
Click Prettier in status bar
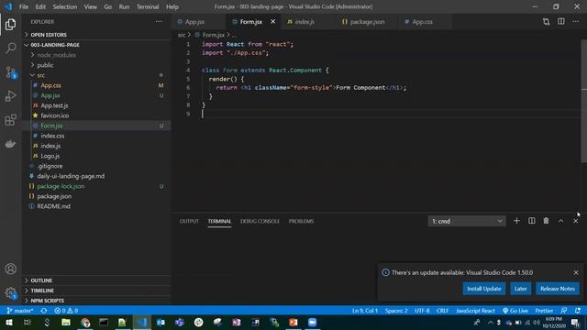point(544,311)
